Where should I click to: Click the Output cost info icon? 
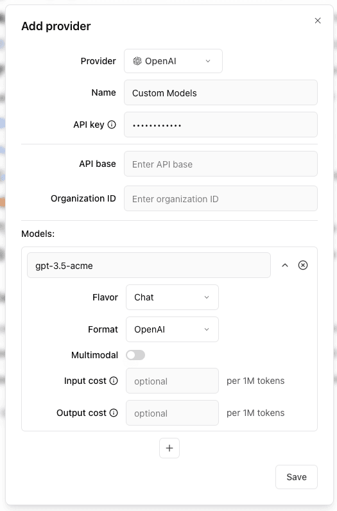[114, 413]
